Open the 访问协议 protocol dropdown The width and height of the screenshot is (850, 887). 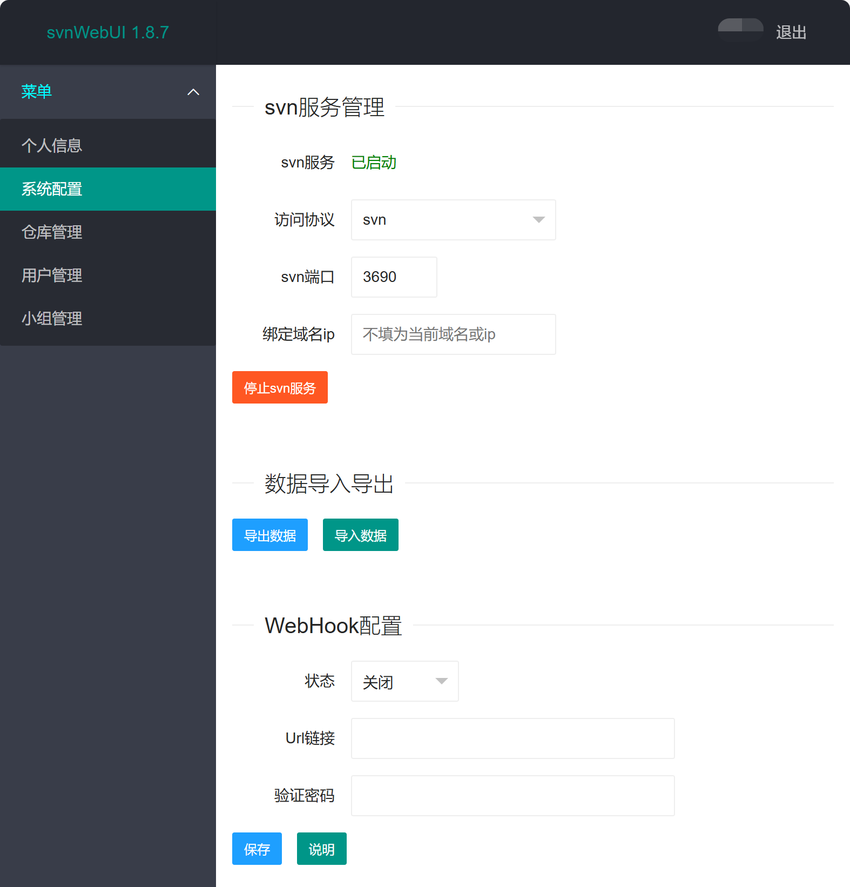click(453, 220)
